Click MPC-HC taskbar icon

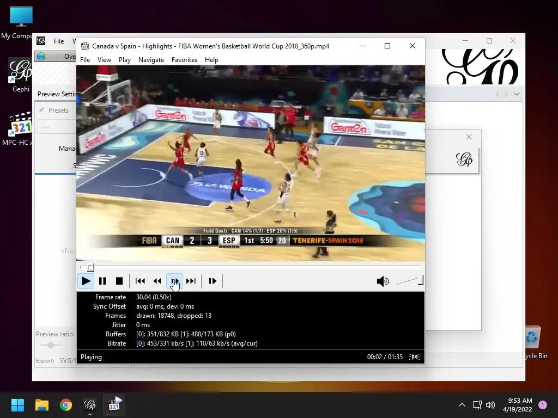(114, 404)
